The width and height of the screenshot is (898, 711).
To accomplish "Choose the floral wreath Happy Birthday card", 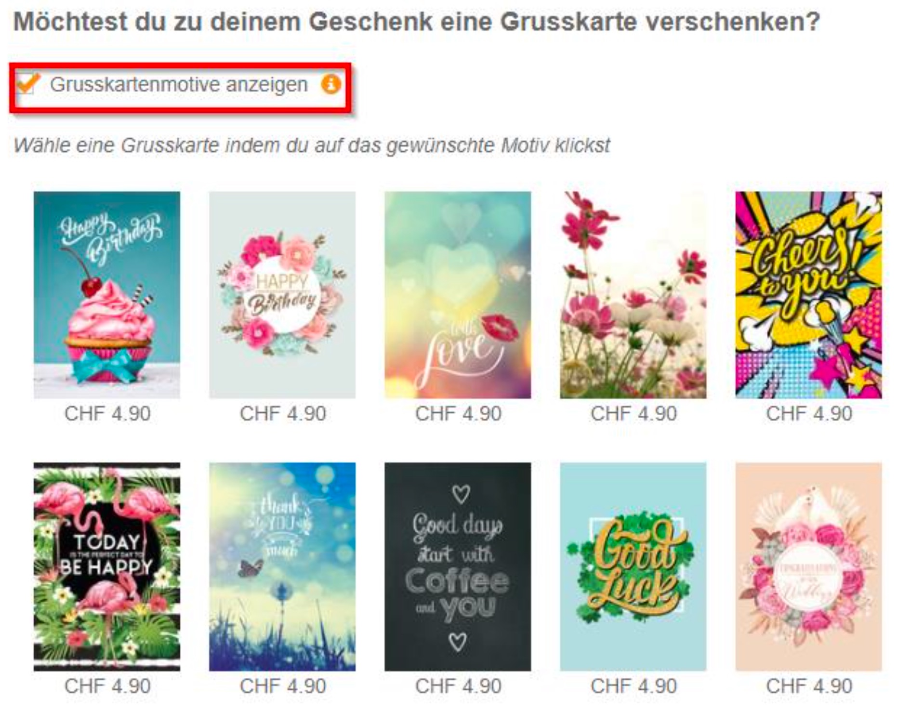I will click(x=282, y=295).
